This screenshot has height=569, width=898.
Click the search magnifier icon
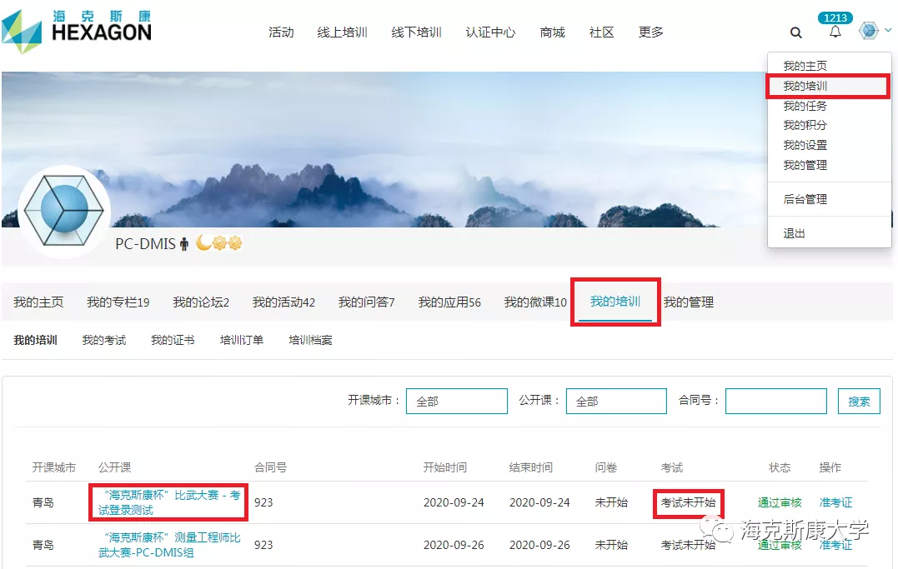point(795,32)
